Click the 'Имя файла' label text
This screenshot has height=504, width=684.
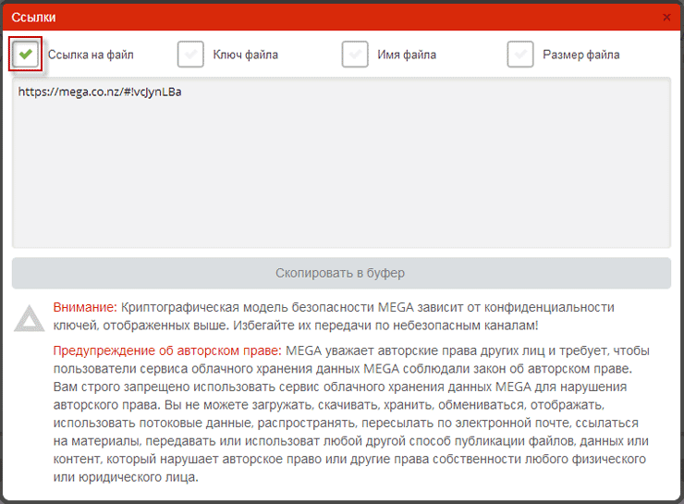pyautogui.click(x=407, y=55)
